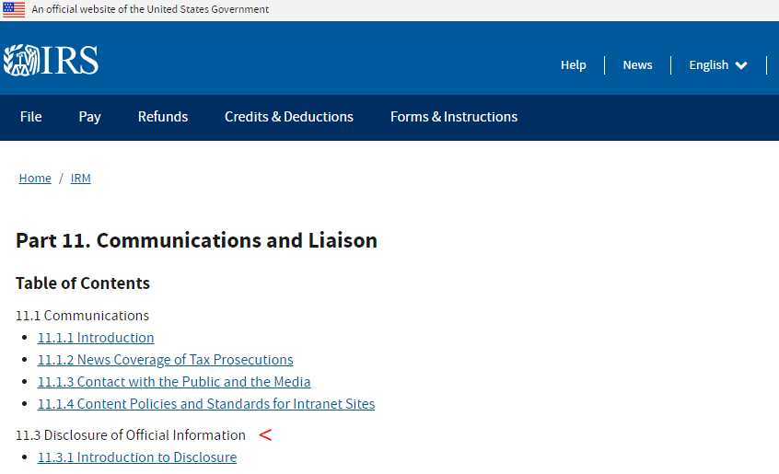Click the IRS eagle logo
Viewport: 779px width, 474px height.
(x=51, y=60)
